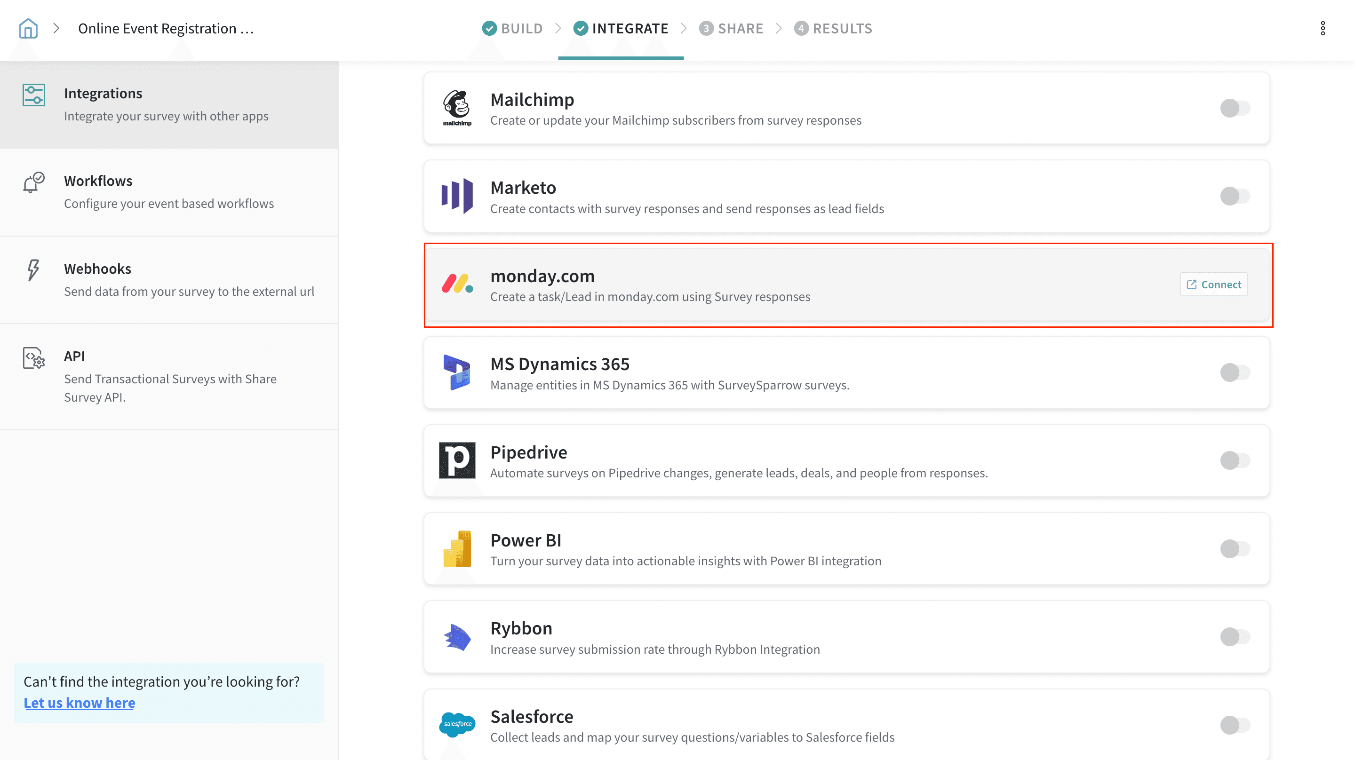The image size is (1355, 760).
Task: Click the Mailchimp logo icon
Action: coord(456,108)
